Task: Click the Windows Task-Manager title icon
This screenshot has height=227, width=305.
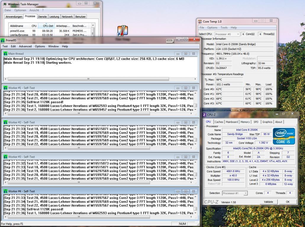Action: coord(5,4)
